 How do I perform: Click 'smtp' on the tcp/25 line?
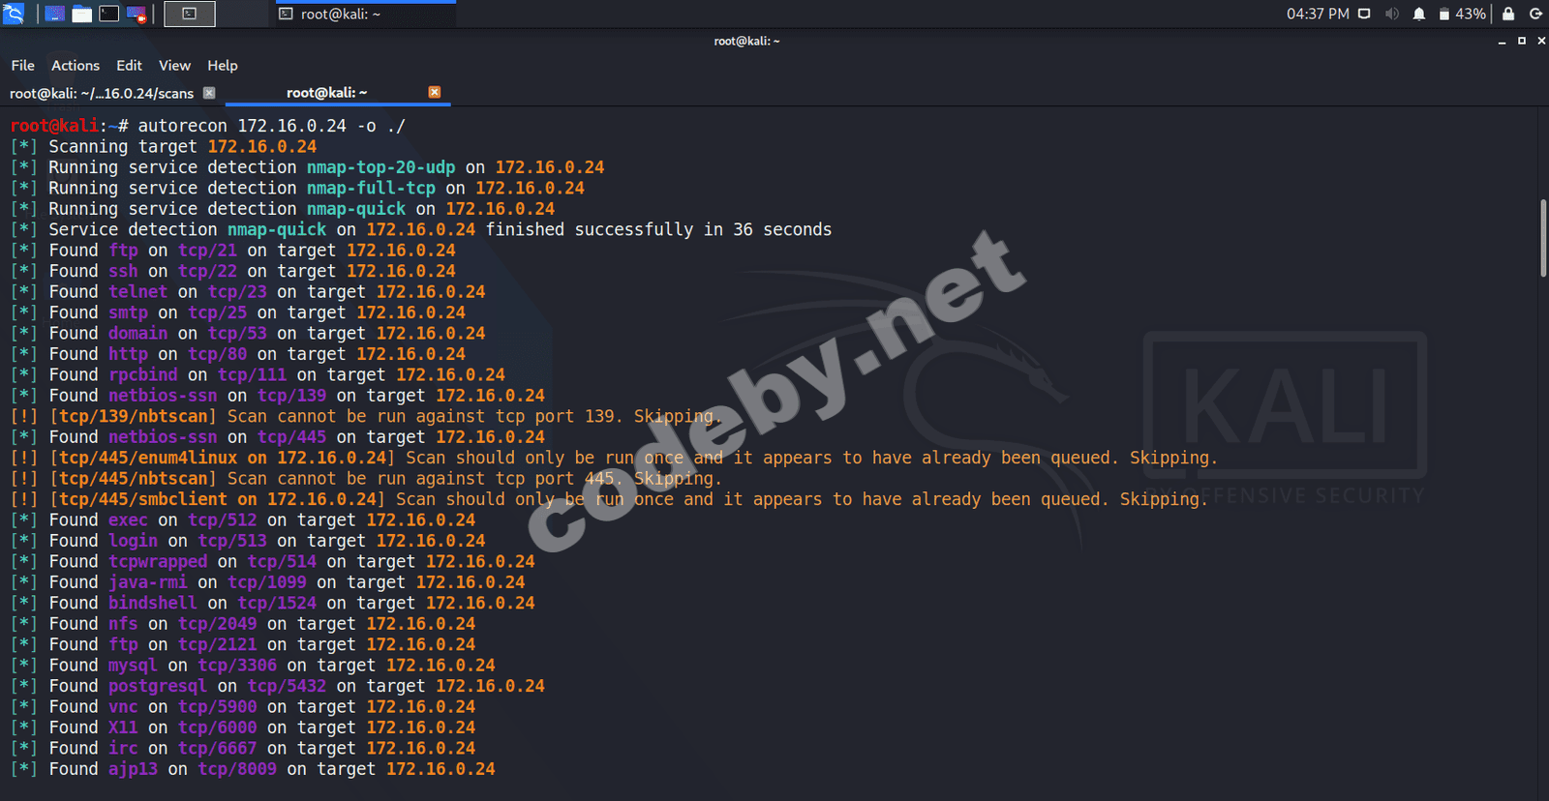[x=128, y=312]
